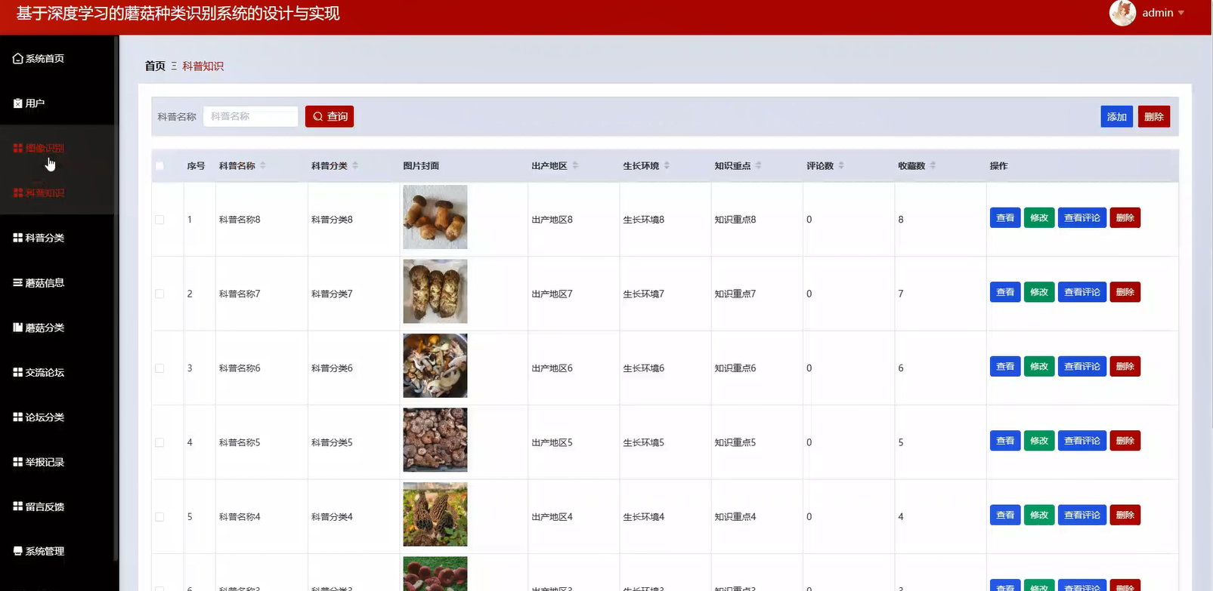
Task: Open 系统管理 in the sidebar
Action: click(x=39, y=551)
